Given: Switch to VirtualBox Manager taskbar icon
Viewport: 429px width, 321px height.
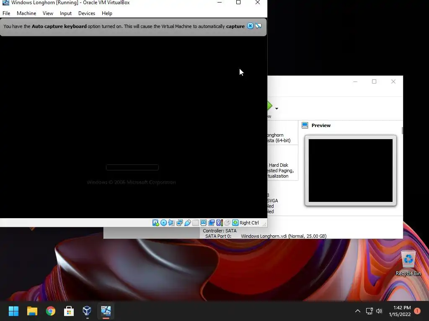Looking at the screenshot, I should [x=87, y=311].
